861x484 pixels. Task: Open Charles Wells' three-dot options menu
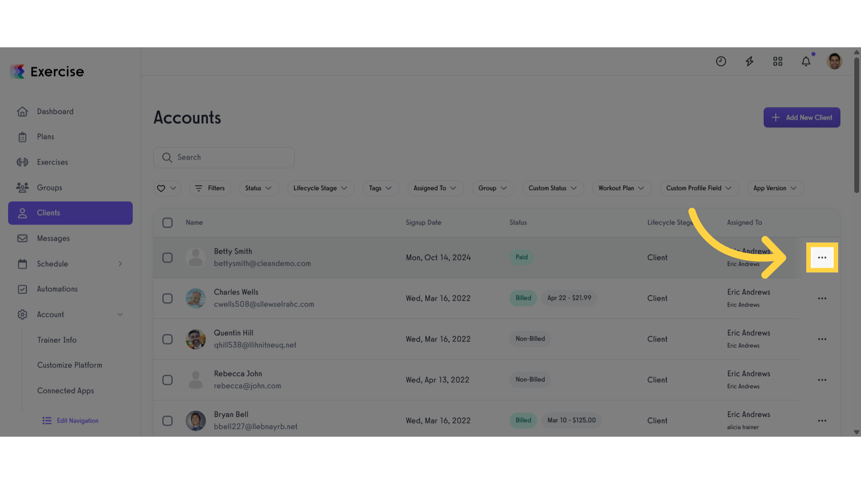(x=822, y=298)
